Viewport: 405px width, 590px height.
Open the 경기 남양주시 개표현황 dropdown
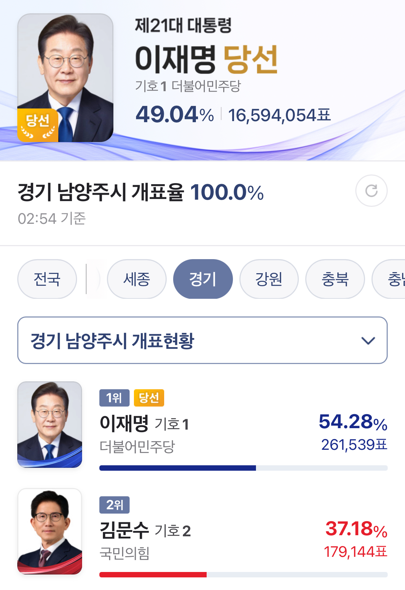202,340
